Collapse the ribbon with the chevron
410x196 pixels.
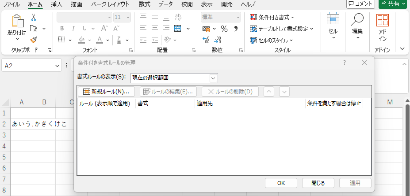[402, 49]
